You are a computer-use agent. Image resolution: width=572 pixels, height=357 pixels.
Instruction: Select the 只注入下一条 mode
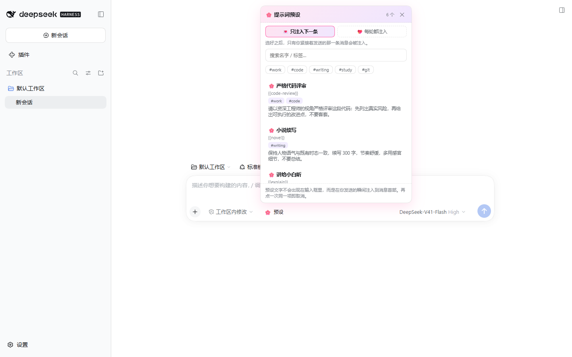[300, 31]
